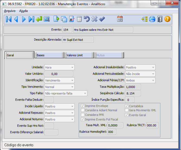The height and width of the screenshot is (150, 181).
Task: Open the yellow hierarchy tree icon
Action: [x=145, y=19]
